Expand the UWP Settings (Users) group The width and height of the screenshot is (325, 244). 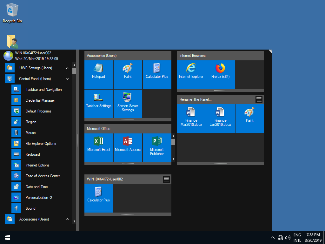pyautogui.click(x=67, y=68)
